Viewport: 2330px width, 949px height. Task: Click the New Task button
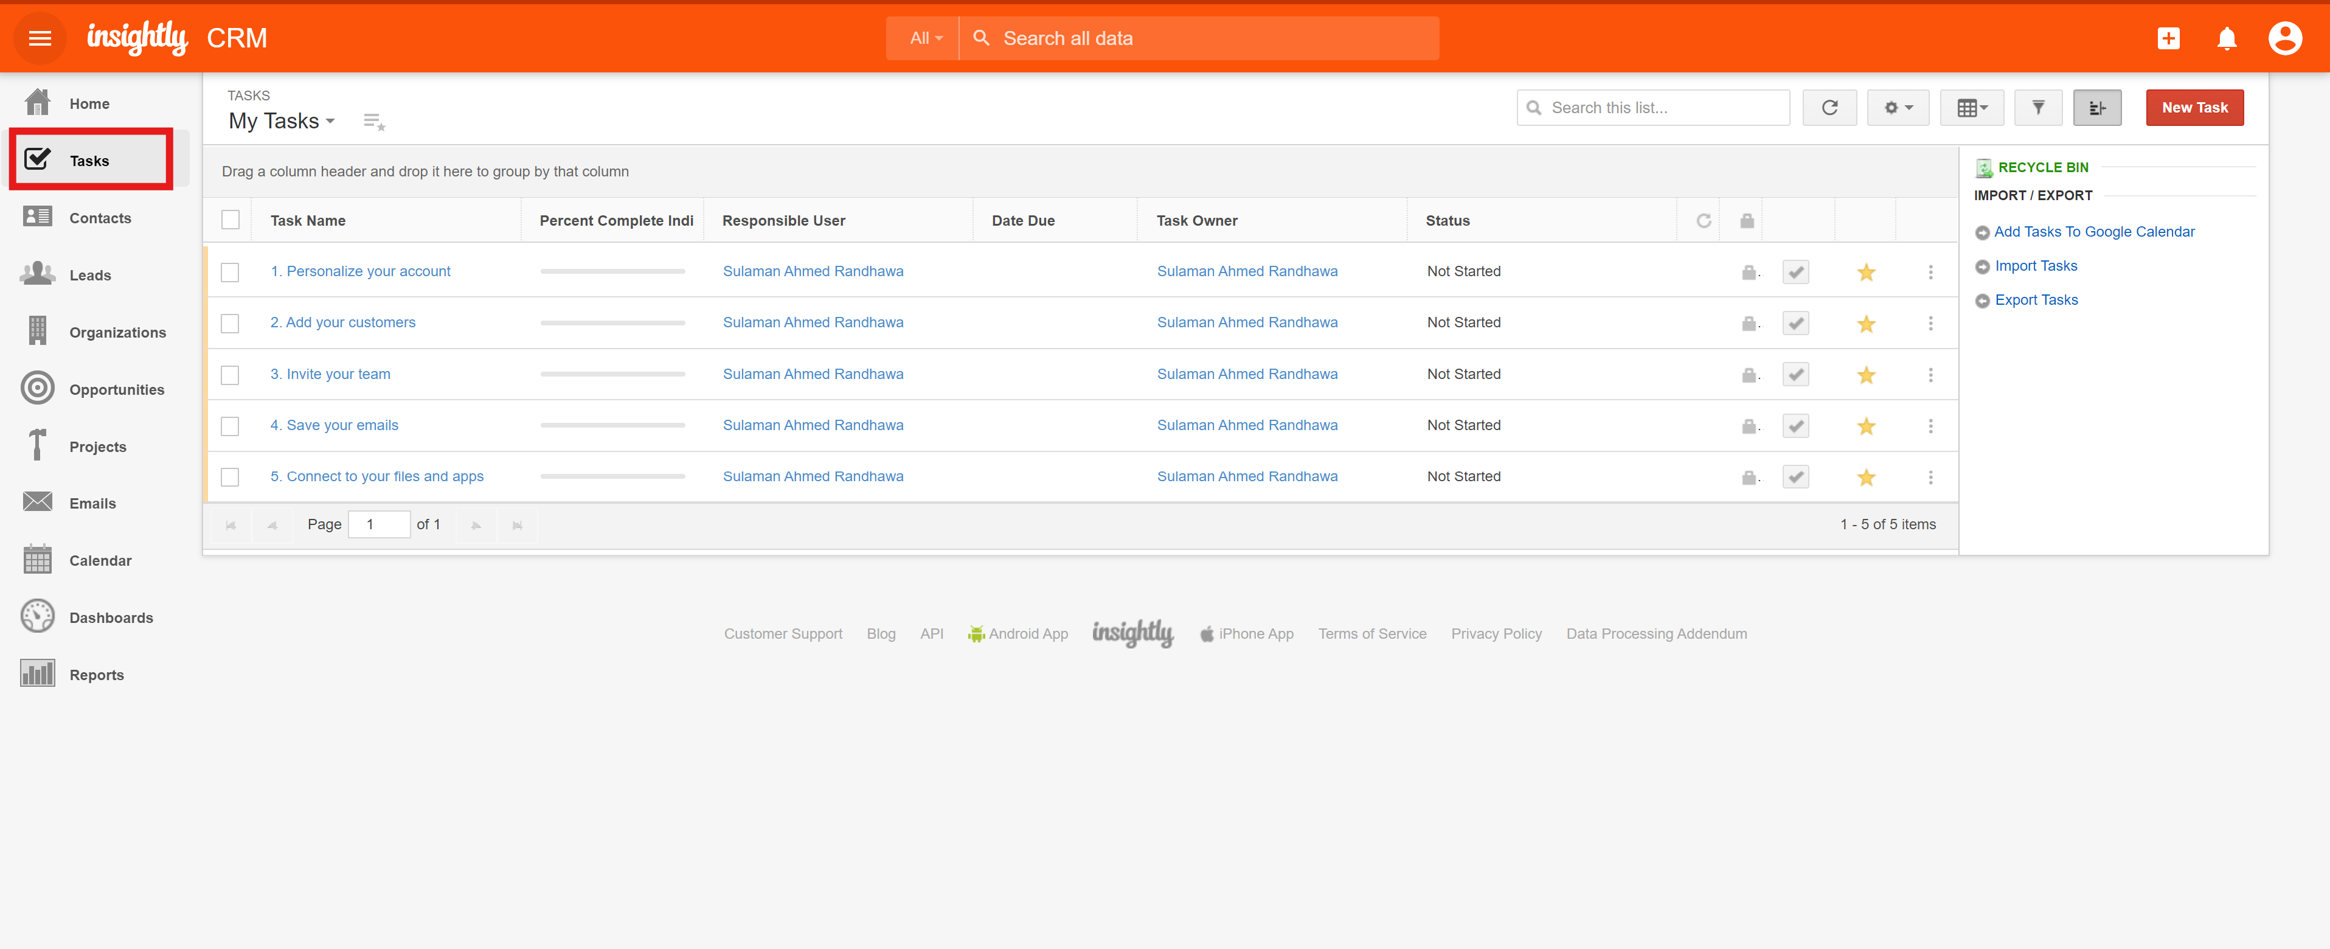pyautogui.click(x=2193, y=108)
